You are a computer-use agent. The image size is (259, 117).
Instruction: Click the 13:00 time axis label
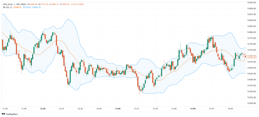(118, 108)
